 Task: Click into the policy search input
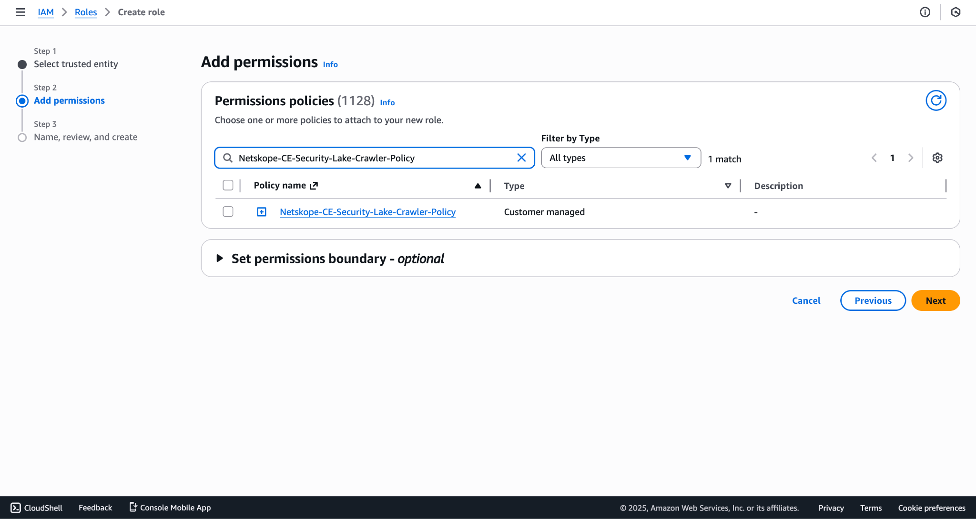(x=374, y=158)
